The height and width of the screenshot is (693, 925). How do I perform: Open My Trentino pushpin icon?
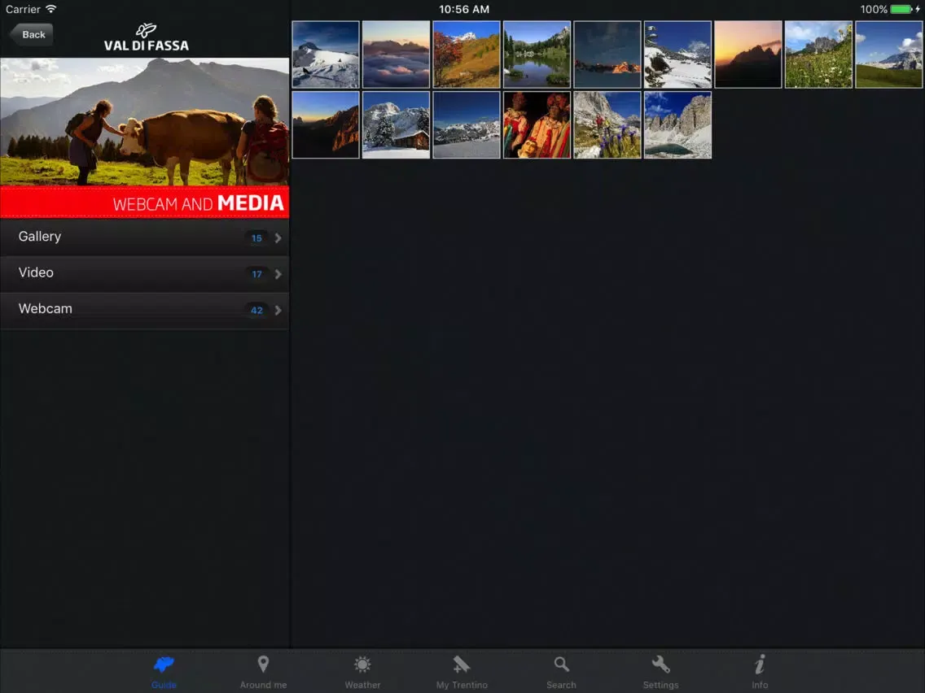462,665
